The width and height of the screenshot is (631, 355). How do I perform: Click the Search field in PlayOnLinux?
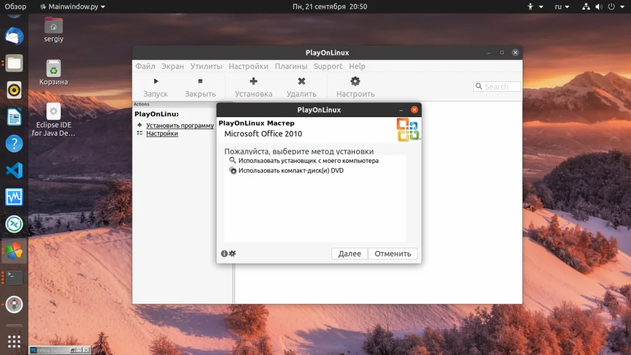coord(497,86)
